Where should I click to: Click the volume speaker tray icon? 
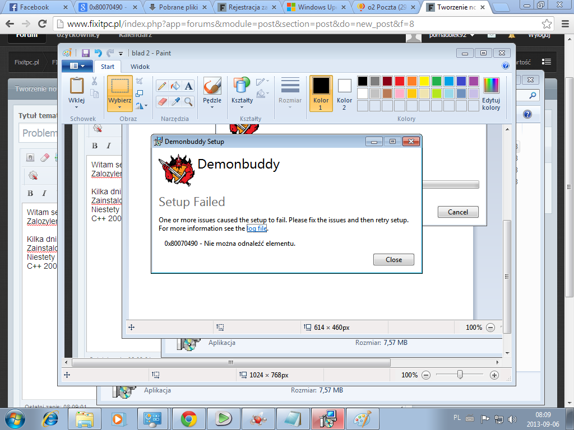coord(512,419)
